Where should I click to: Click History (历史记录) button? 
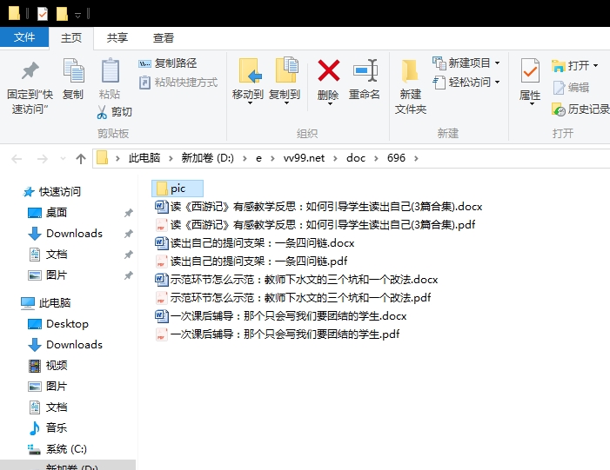580,109
